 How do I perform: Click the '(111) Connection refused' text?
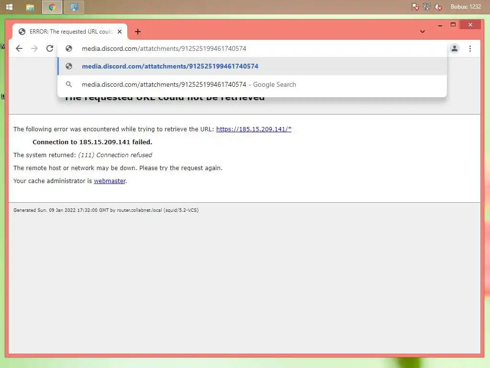[x=115, y=155]
